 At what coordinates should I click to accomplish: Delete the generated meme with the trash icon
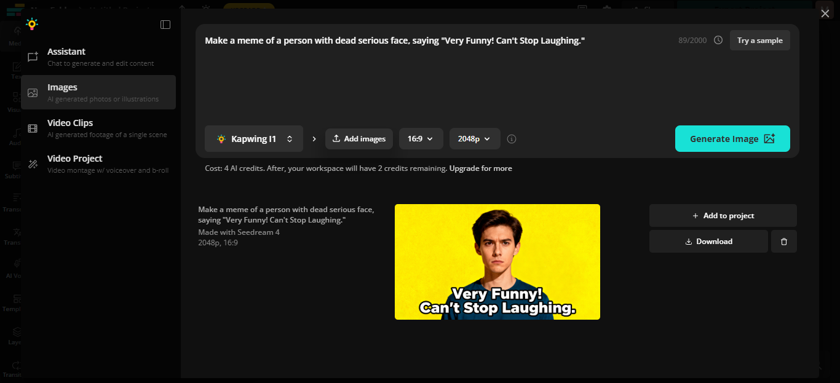[783, 241]
